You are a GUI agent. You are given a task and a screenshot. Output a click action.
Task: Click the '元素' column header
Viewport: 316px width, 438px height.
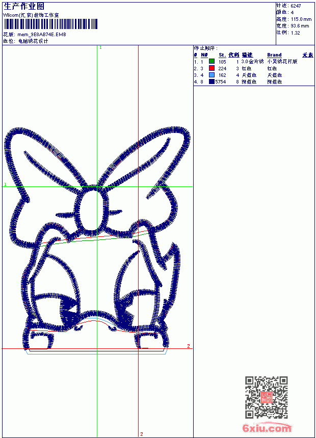(x=308, y=55)
